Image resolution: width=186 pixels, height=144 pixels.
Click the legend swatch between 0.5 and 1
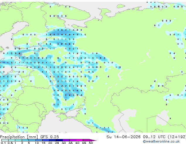[x=12, y=140]
